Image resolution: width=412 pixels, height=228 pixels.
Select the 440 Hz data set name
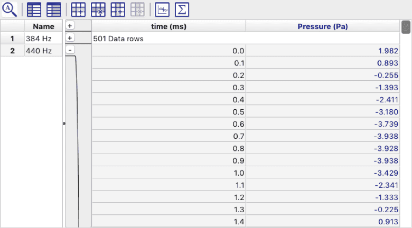(42, 51)
